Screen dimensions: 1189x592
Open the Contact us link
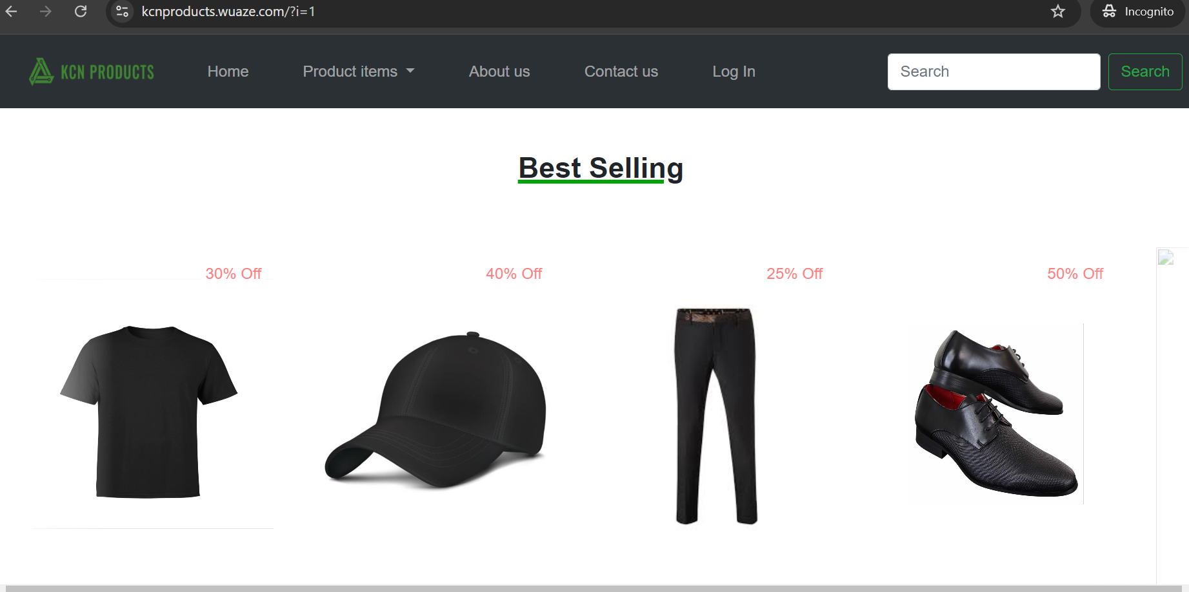click(x=621, y=72)
